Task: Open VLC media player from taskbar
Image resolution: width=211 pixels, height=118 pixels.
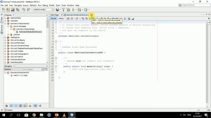Action: click(64, 115)
